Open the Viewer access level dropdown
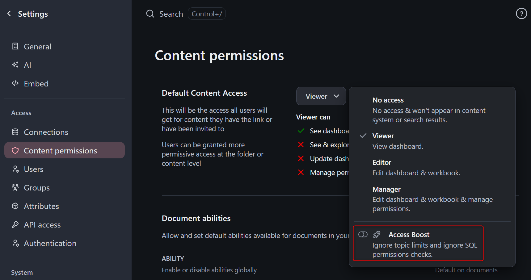The width and height of the screenshot is (531, 280). (321, 96)
